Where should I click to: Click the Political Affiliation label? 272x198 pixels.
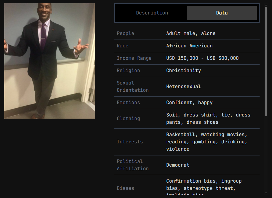(x=133, y=165)
